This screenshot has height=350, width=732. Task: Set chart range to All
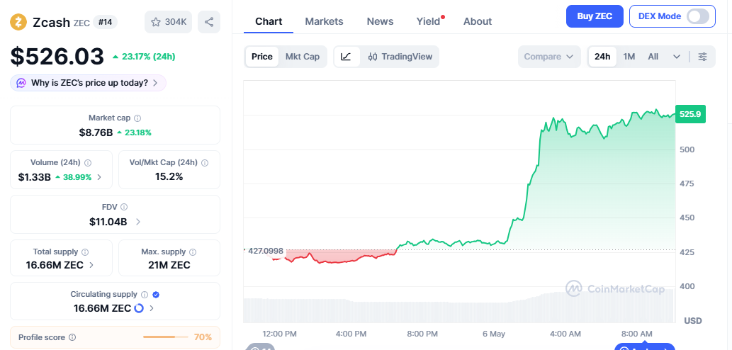[653, 57]
